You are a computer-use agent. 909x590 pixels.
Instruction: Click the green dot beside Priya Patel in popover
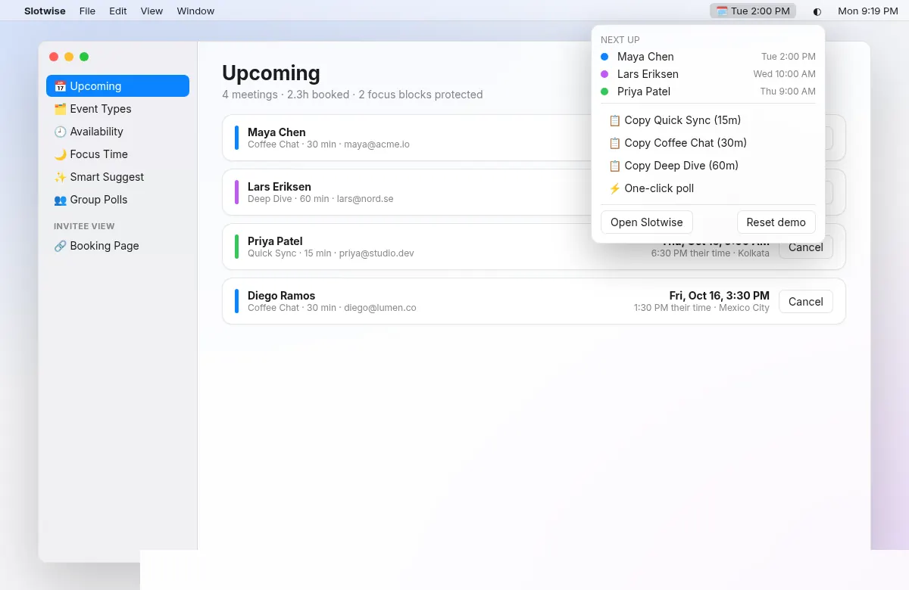coord(604,92)
